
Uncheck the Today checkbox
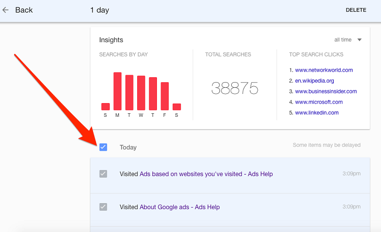coord(103,147)
